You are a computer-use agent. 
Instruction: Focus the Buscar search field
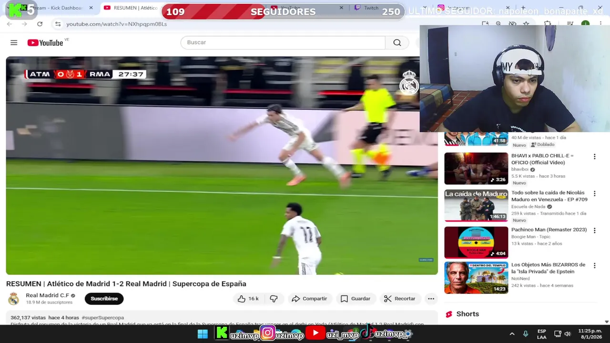click(283, 42)
